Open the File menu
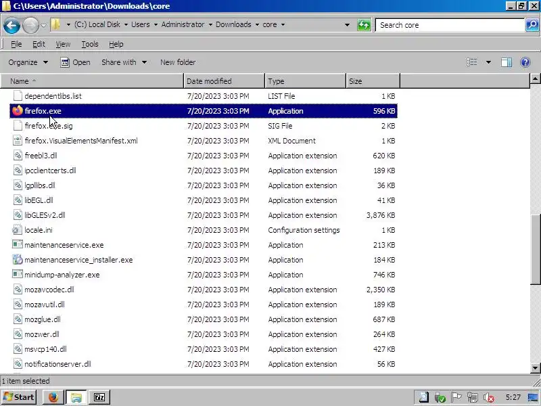 [x=16, y=44]
